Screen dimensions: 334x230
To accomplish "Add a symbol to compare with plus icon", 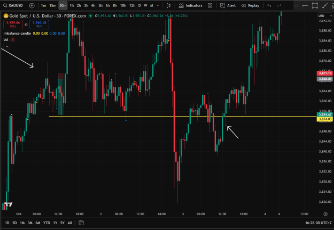I will tap(32, 5).
